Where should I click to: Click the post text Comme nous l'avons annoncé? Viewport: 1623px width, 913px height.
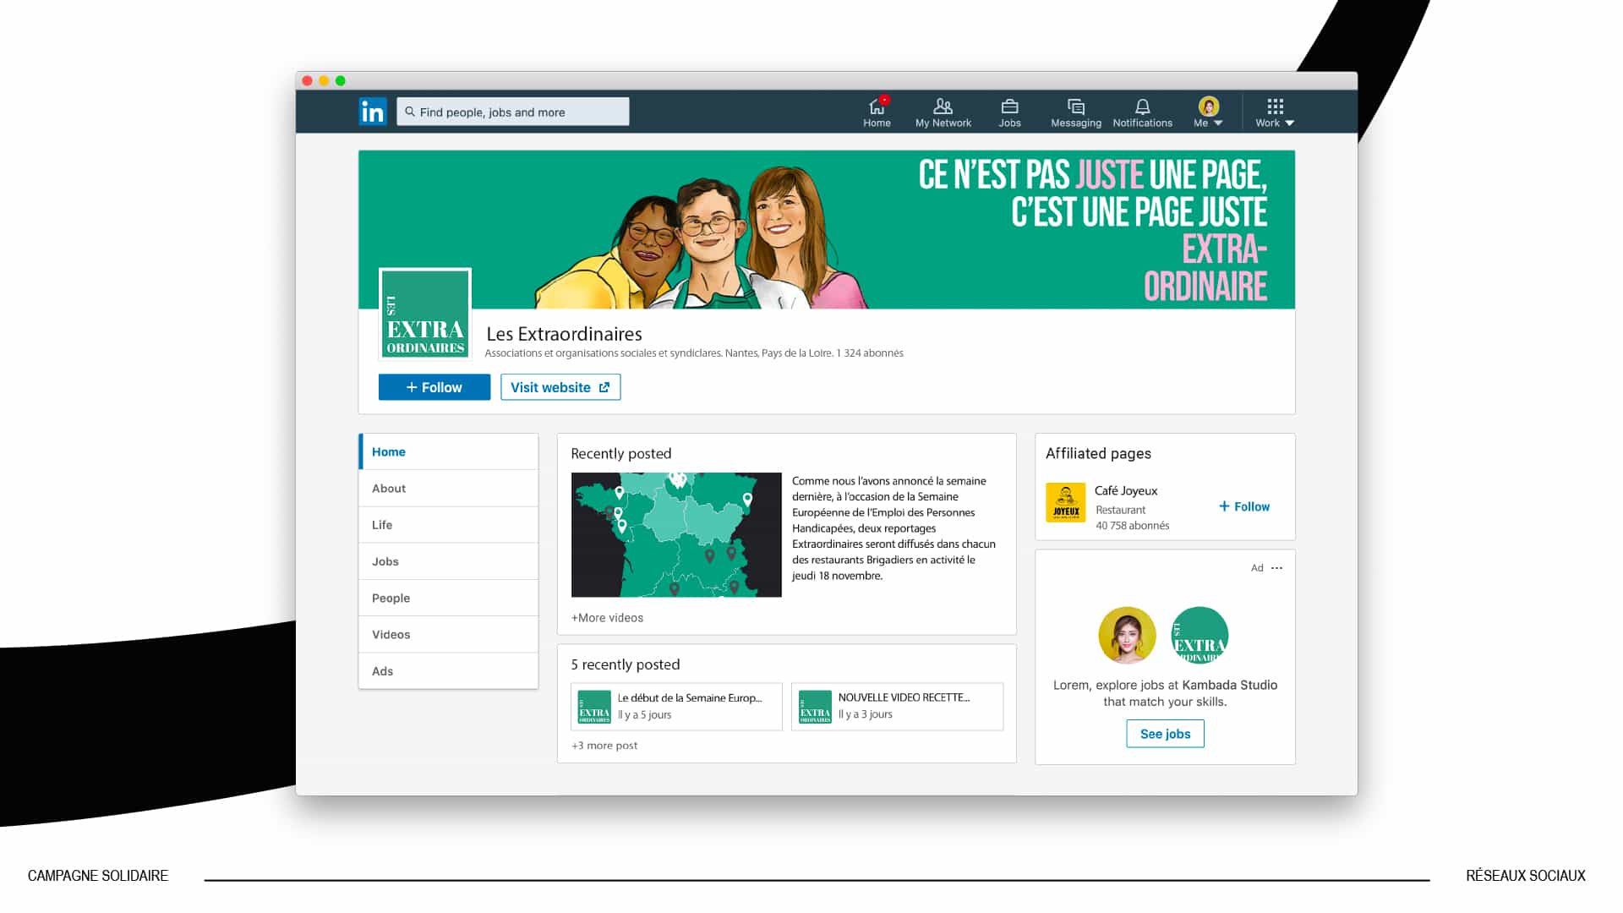[893, 528]
